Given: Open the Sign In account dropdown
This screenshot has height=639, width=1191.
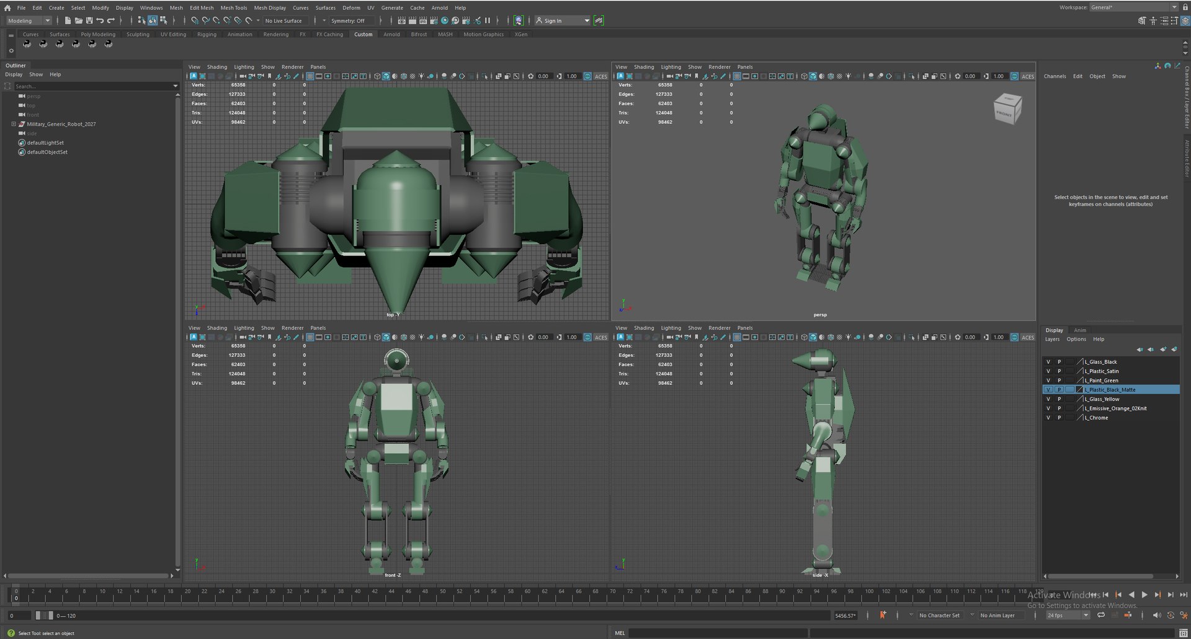Looking at the screenshot, I should 563,20.
